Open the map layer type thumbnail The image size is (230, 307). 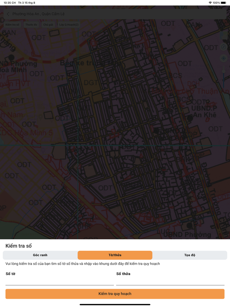(223, 35)
